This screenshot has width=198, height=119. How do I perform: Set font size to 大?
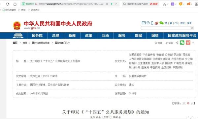click(184, 103)
